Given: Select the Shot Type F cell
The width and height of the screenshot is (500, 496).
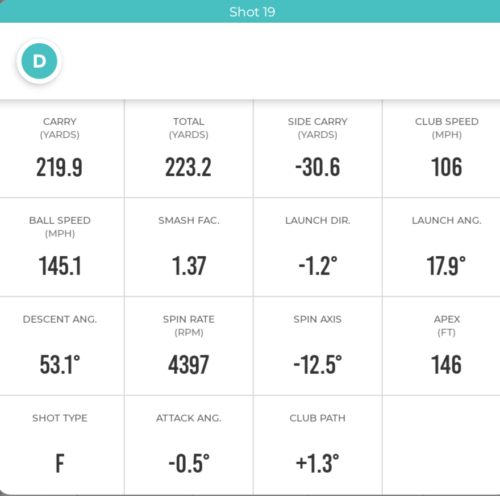Looking at the screenshot, I should (x=61, y=445).
